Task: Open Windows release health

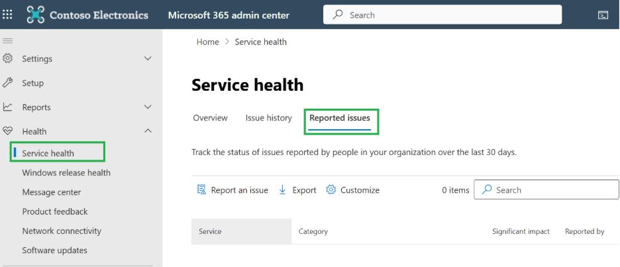Action: [66, 172]
